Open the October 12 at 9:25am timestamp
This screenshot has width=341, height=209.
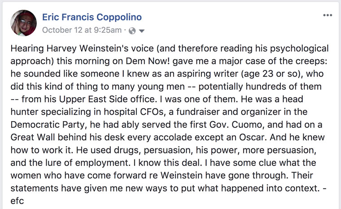click(x=82, y=30)
